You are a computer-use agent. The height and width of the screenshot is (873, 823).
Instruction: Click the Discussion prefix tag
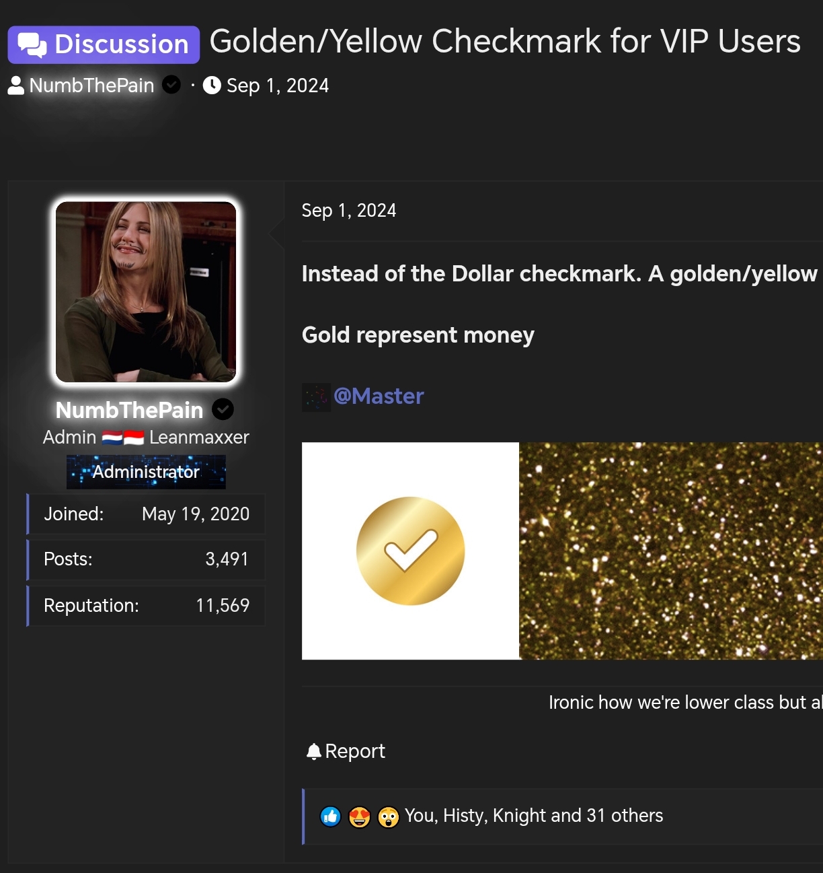coord(104,44)
